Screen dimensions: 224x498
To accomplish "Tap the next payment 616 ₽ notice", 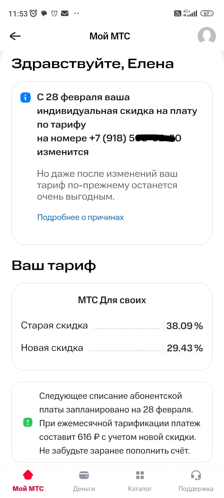I will [x=119, y=423].
